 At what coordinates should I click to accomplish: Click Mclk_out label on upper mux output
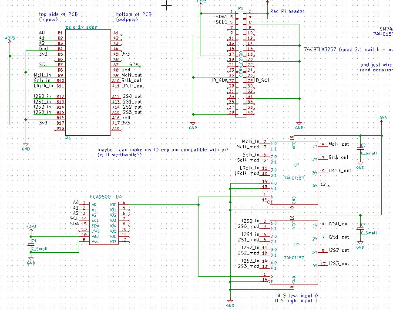point(339,144)
